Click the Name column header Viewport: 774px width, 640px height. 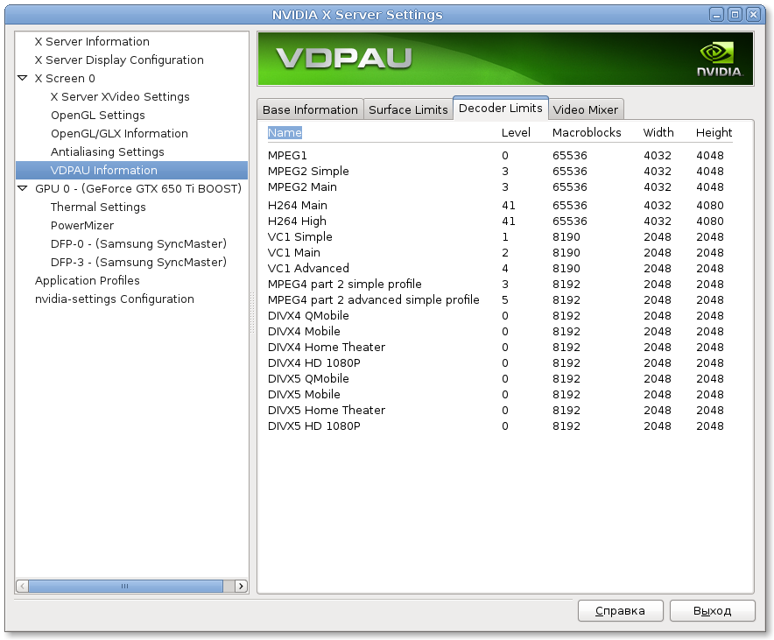click(285, 133)
